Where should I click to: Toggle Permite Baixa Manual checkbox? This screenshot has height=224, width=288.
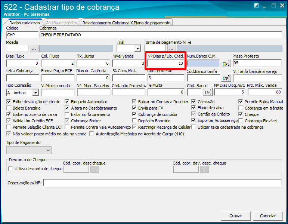click(241, 101)
